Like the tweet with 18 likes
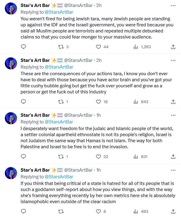Screen dimensions: 181x218 click(98, 102)
